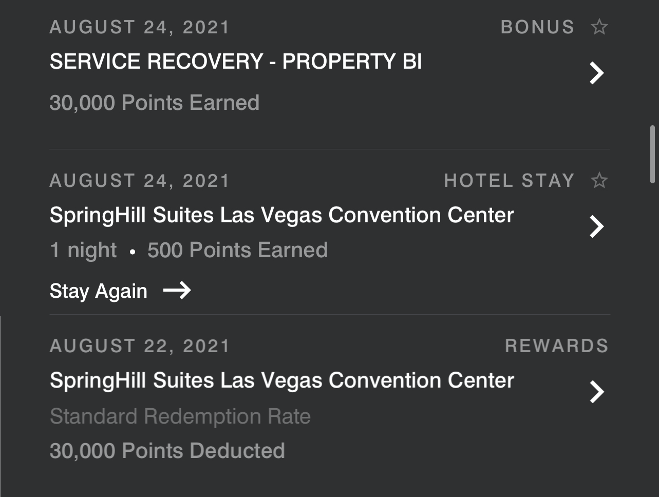The height and width of the screenshot is (497, 659).
Task: Click the HOTEL STAY label
Action: point(509,181)
